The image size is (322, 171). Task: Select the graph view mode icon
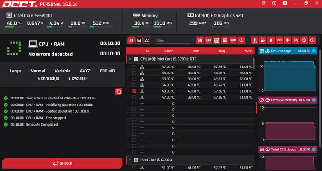147,40
